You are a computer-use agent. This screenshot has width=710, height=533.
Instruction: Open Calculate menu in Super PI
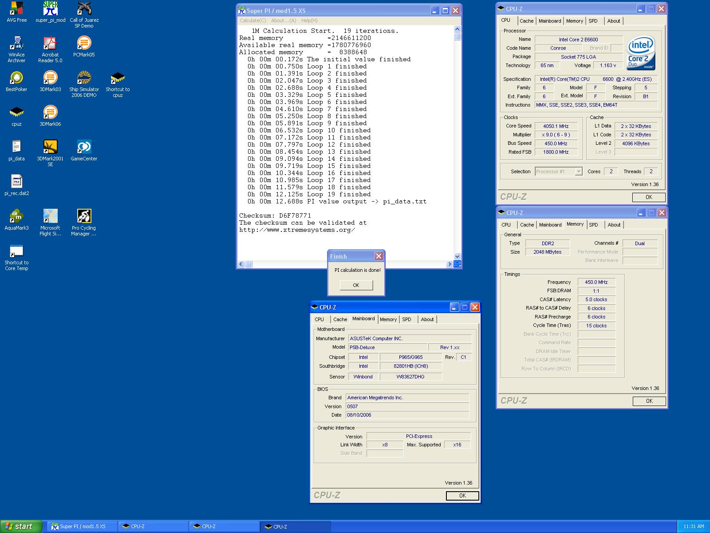point(253,20)
